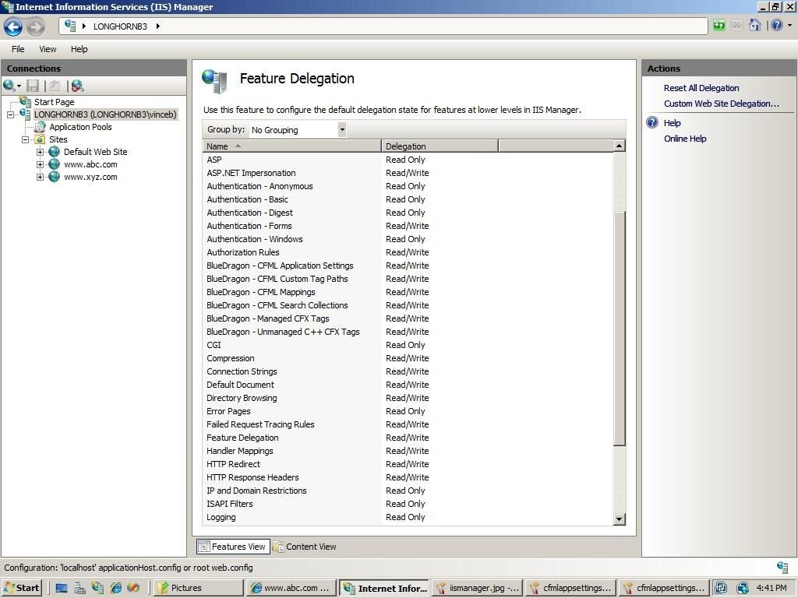The height and width of the screenshot is (598, 798).
Task: Click the Show Desktop quick launch icon
Action: pyautogui.click(x=61, y=589)
